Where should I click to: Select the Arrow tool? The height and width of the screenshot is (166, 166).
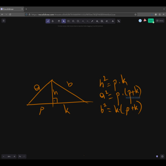coord(83,21)
